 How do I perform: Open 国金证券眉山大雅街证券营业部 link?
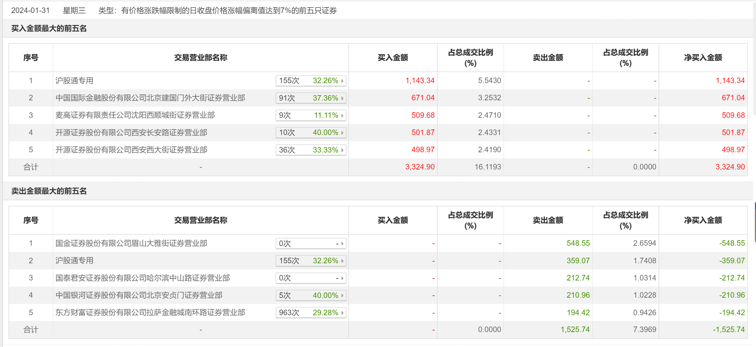(131, 243)
